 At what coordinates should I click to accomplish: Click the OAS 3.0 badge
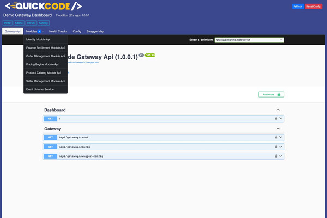150,55
